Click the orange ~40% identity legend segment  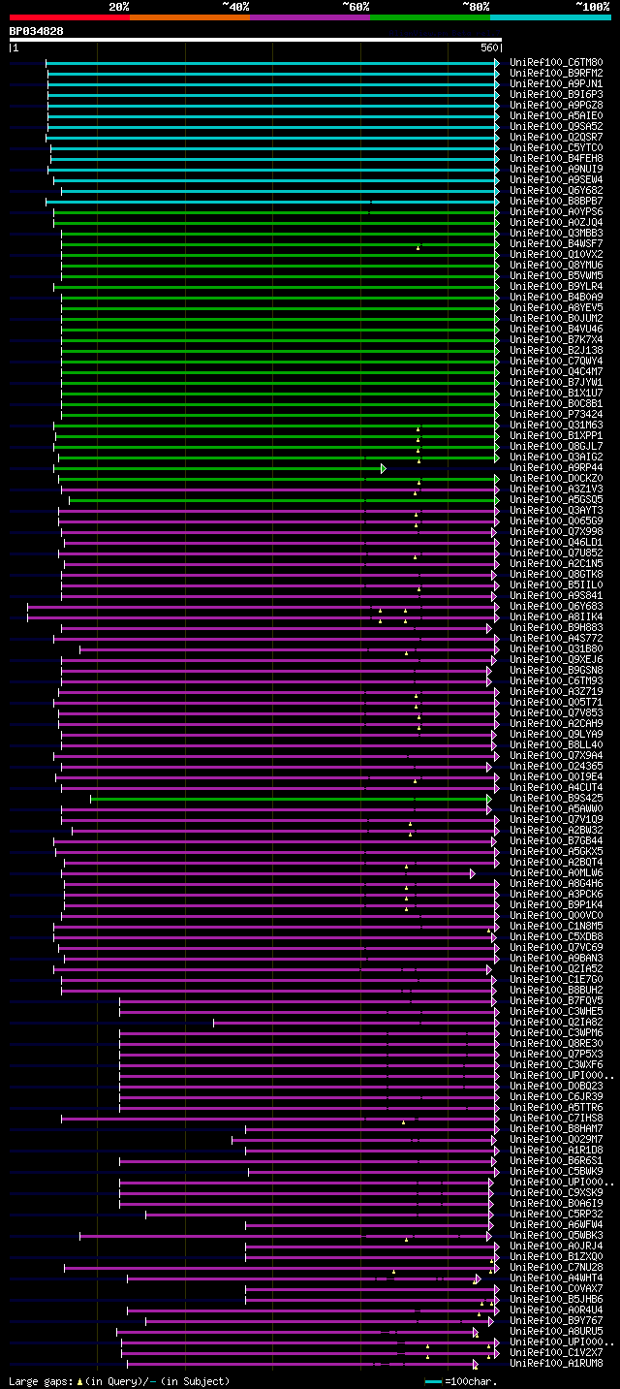point(190,17)
